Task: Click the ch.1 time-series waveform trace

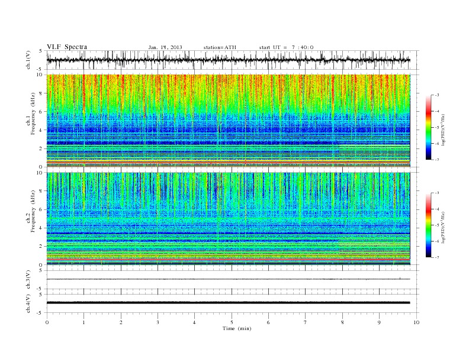Action: [229, 60]
